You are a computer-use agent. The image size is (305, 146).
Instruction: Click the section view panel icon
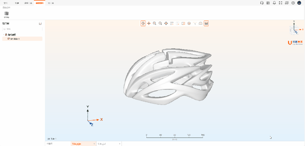coord(183,23)
